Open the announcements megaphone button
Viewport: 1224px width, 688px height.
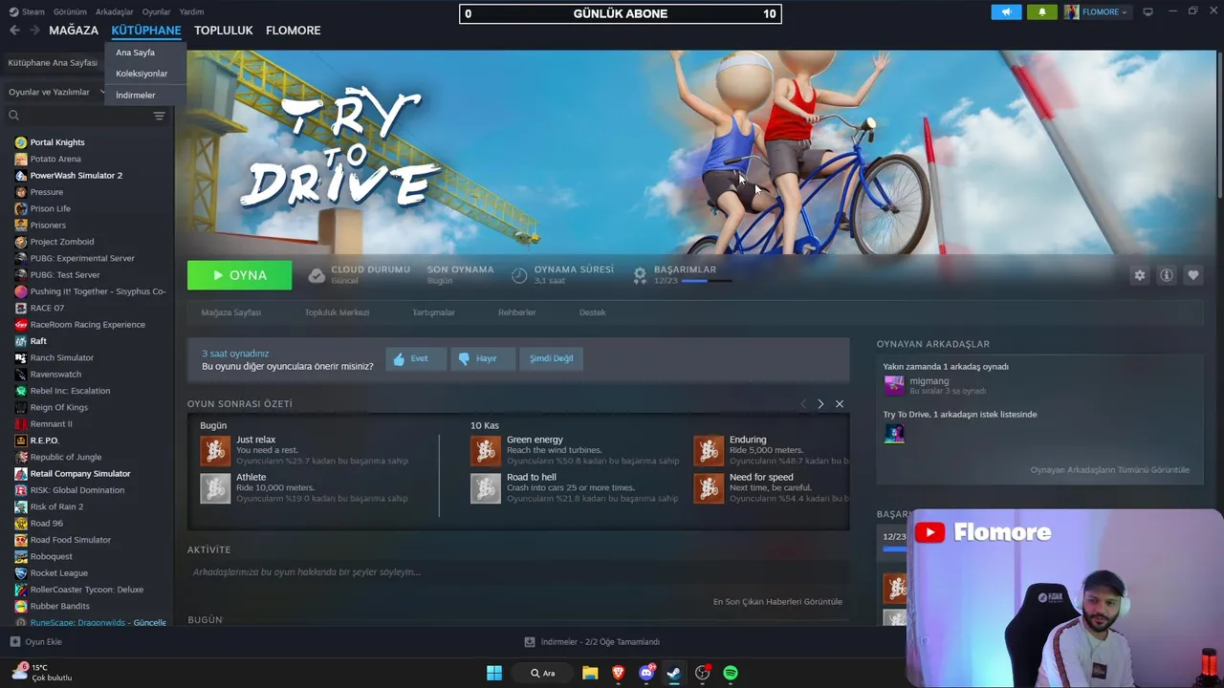[x=1006, y=11]
